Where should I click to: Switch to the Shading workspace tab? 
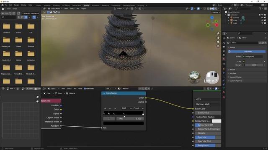(x=86, y=5)
